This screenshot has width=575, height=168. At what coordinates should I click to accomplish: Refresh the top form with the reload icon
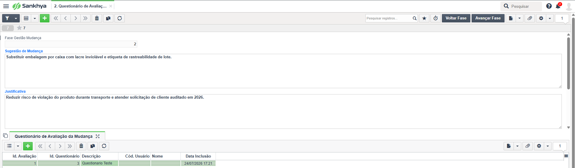pos(120,18)
